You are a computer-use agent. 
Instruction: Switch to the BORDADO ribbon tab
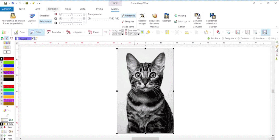pyautogui.click(x=53, y=9)
